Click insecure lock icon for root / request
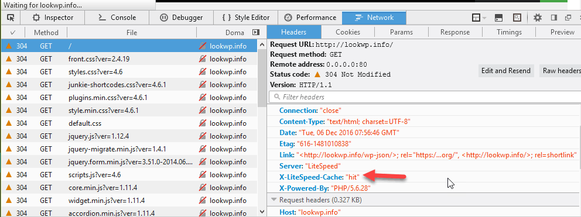Image resolution: width=581 pixels, height=217 pixels. coord(202,46)
